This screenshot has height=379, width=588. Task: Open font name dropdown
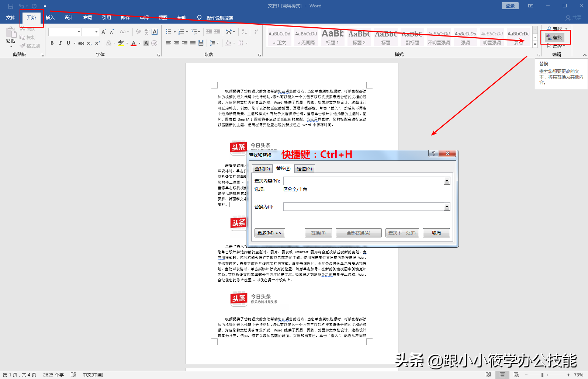79,32
